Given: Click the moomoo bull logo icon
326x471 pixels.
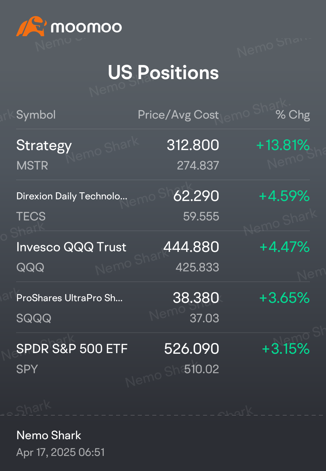Looking at the screenshot, I should click(x=31, y=26).
